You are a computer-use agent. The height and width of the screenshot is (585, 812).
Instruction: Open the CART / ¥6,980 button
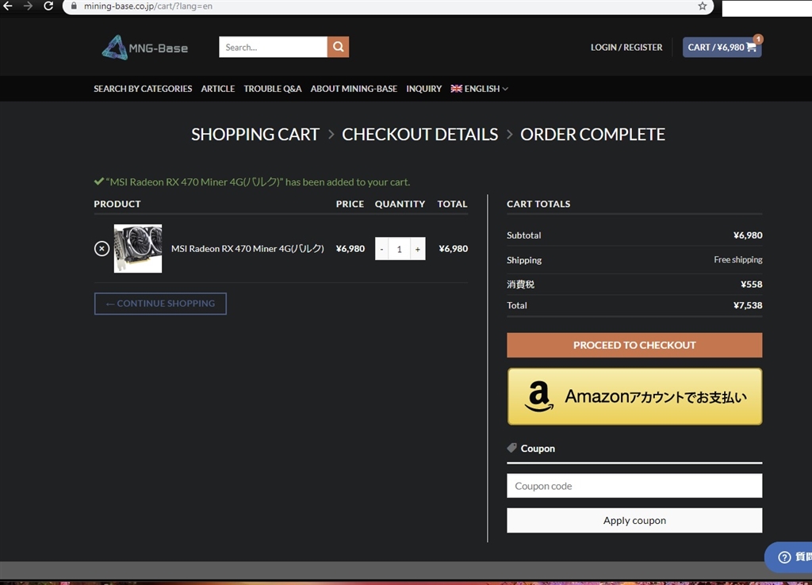(722, 47)
